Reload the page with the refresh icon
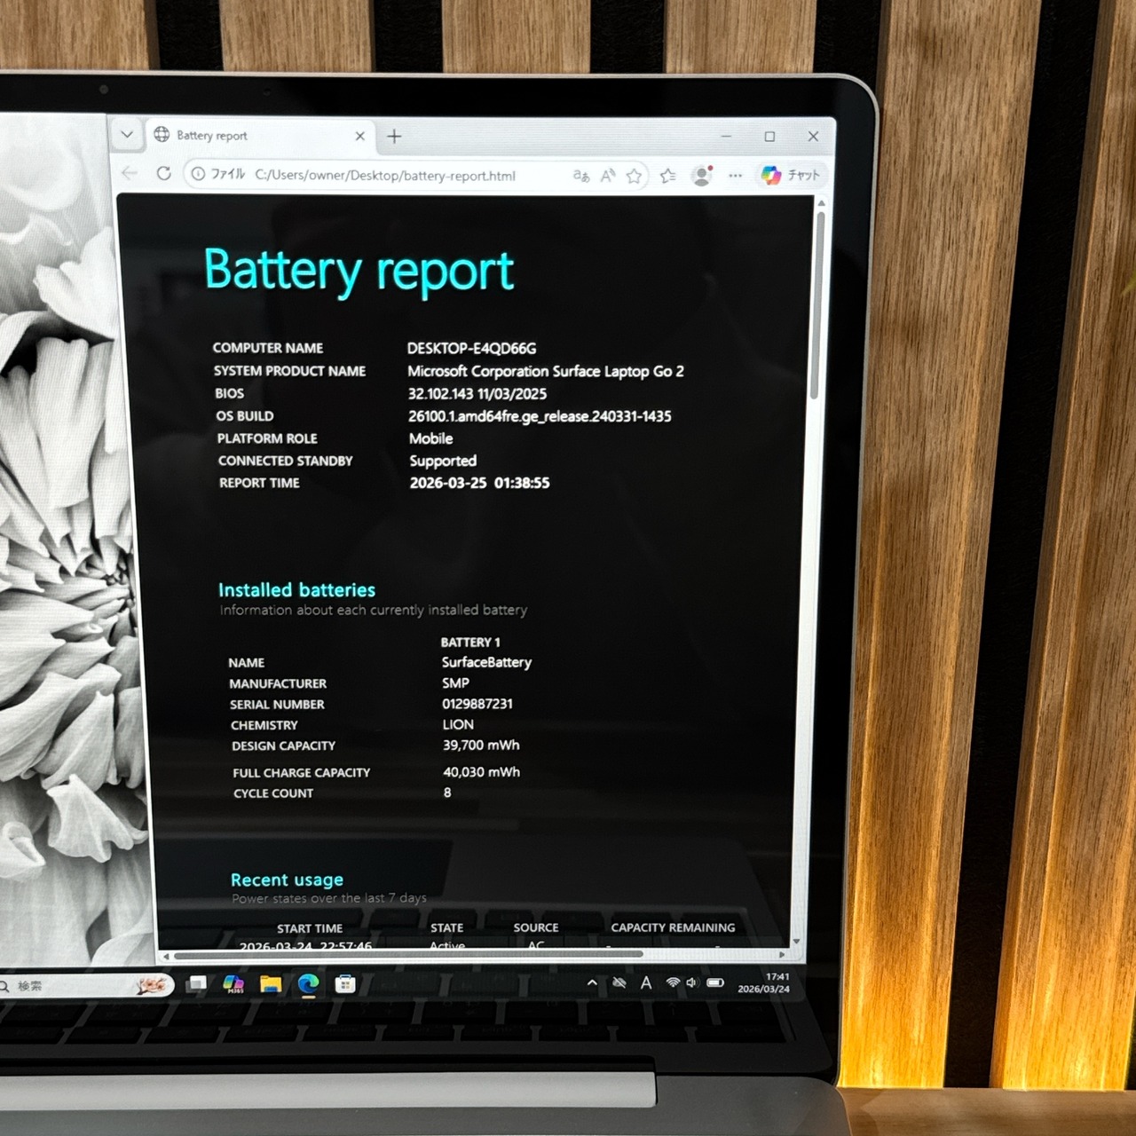Viewport: 1136px width, 1136px height. tap(164, 175)
